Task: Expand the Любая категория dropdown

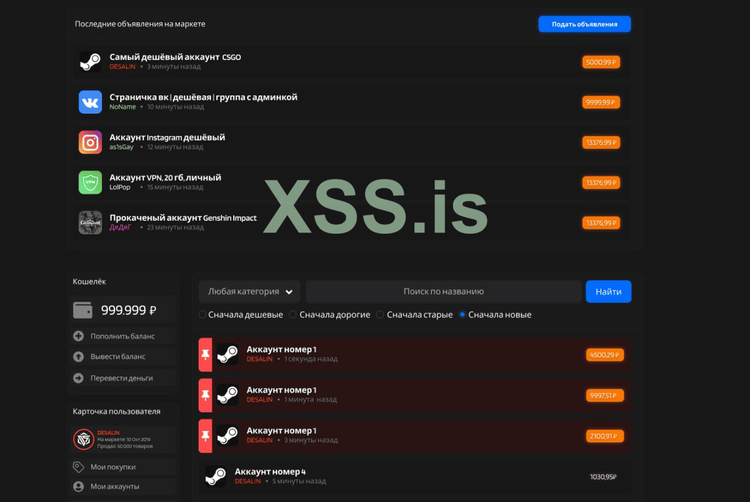Action: (x=250, y=292)
